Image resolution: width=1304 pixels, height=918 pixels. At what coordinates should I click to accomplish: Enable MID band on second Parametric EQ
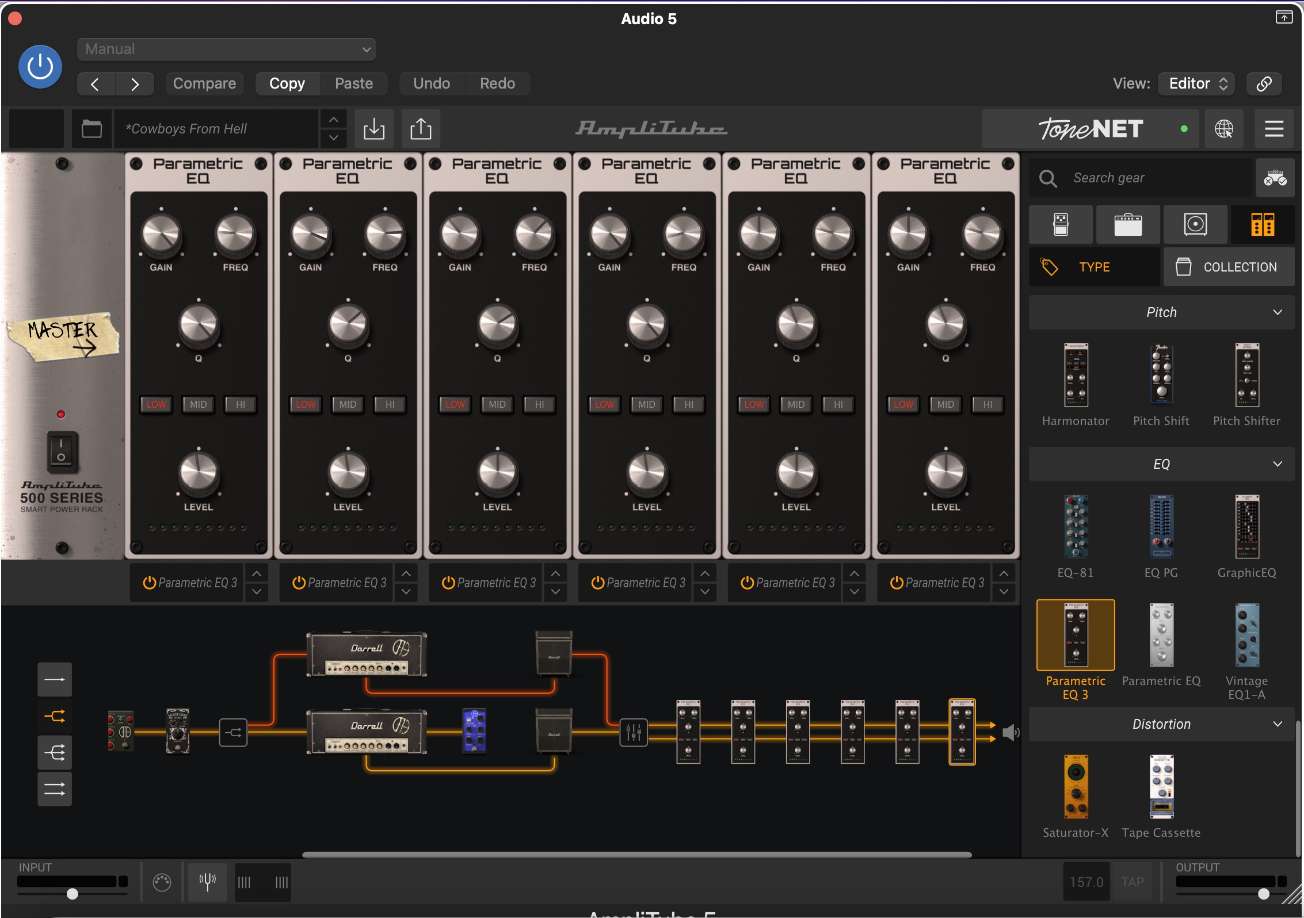[348, 404]
